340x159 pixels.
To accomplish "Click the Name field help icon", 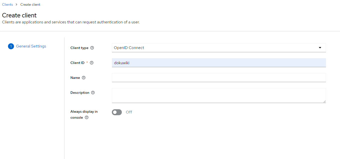I will pyautogui.click(x=84, y=78).
